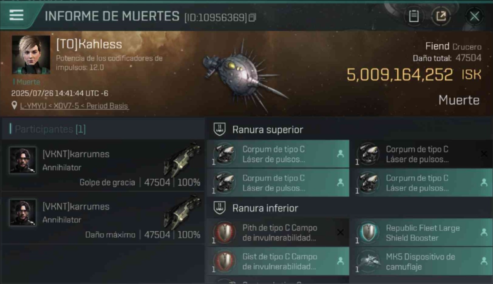Tap the share export icon

[441, 16]
